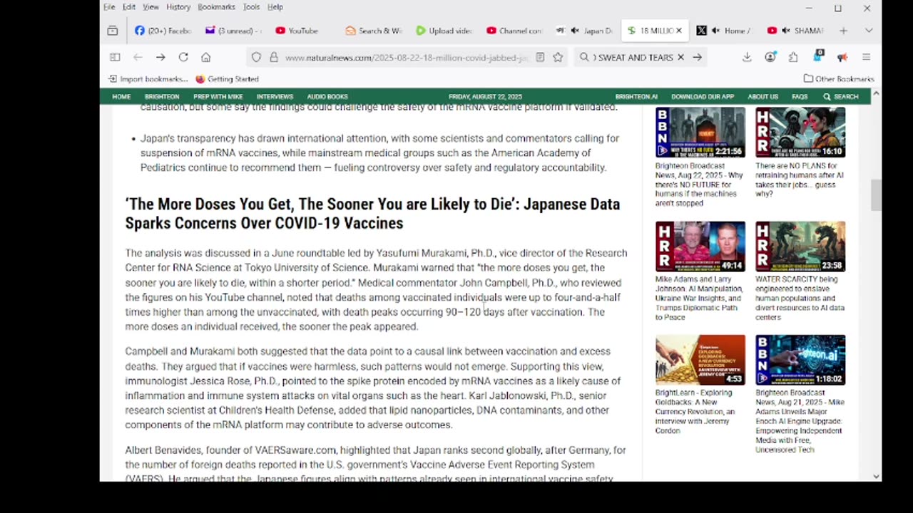Image resolution: width=913 pixels, height=513 pixels.
Task: Switch to the Upload video tab
Action: pos(444,31)
